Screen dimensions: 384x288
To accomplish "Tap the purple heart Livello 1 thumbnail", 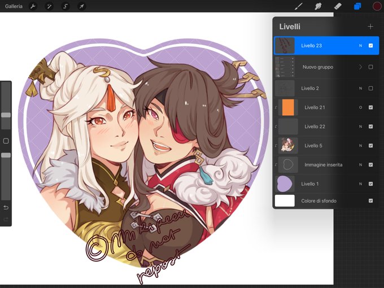I will click(285, 184).
